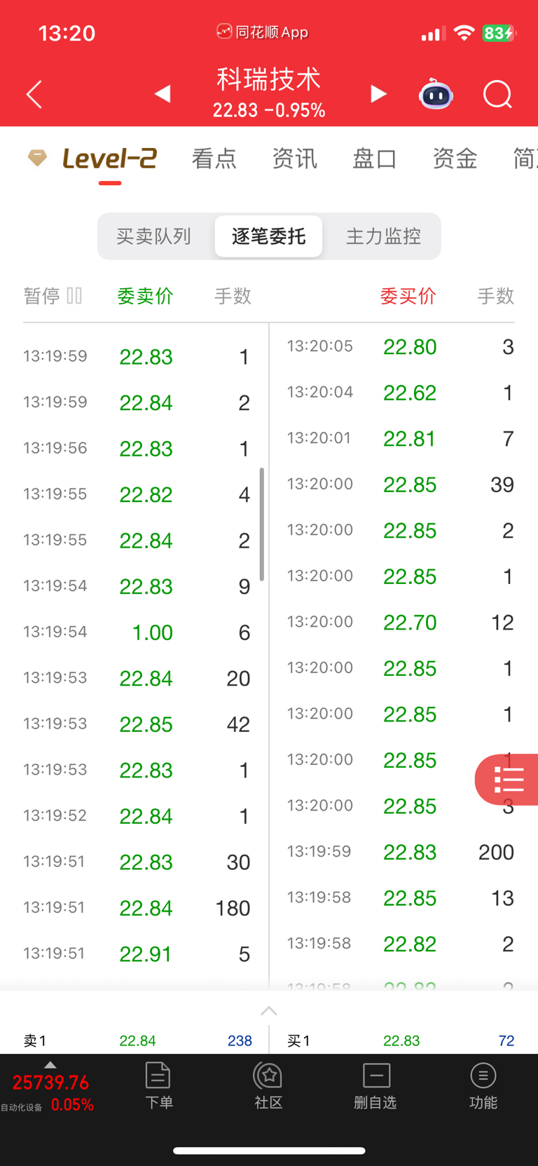Viewport: 538px width, 1166px height.
Task: Select the 买卖队列 segment
Action: click(x=154, y=236)
